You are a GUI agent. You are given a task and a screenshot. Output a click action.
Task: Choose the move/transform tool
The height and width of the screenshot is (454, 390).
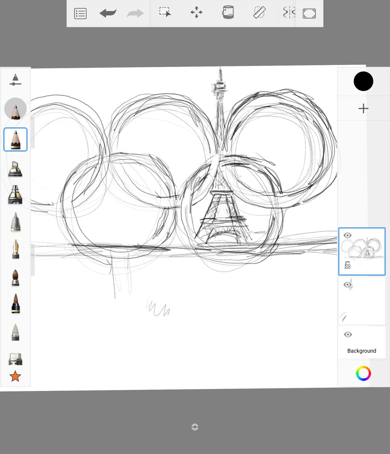[196, 13]
